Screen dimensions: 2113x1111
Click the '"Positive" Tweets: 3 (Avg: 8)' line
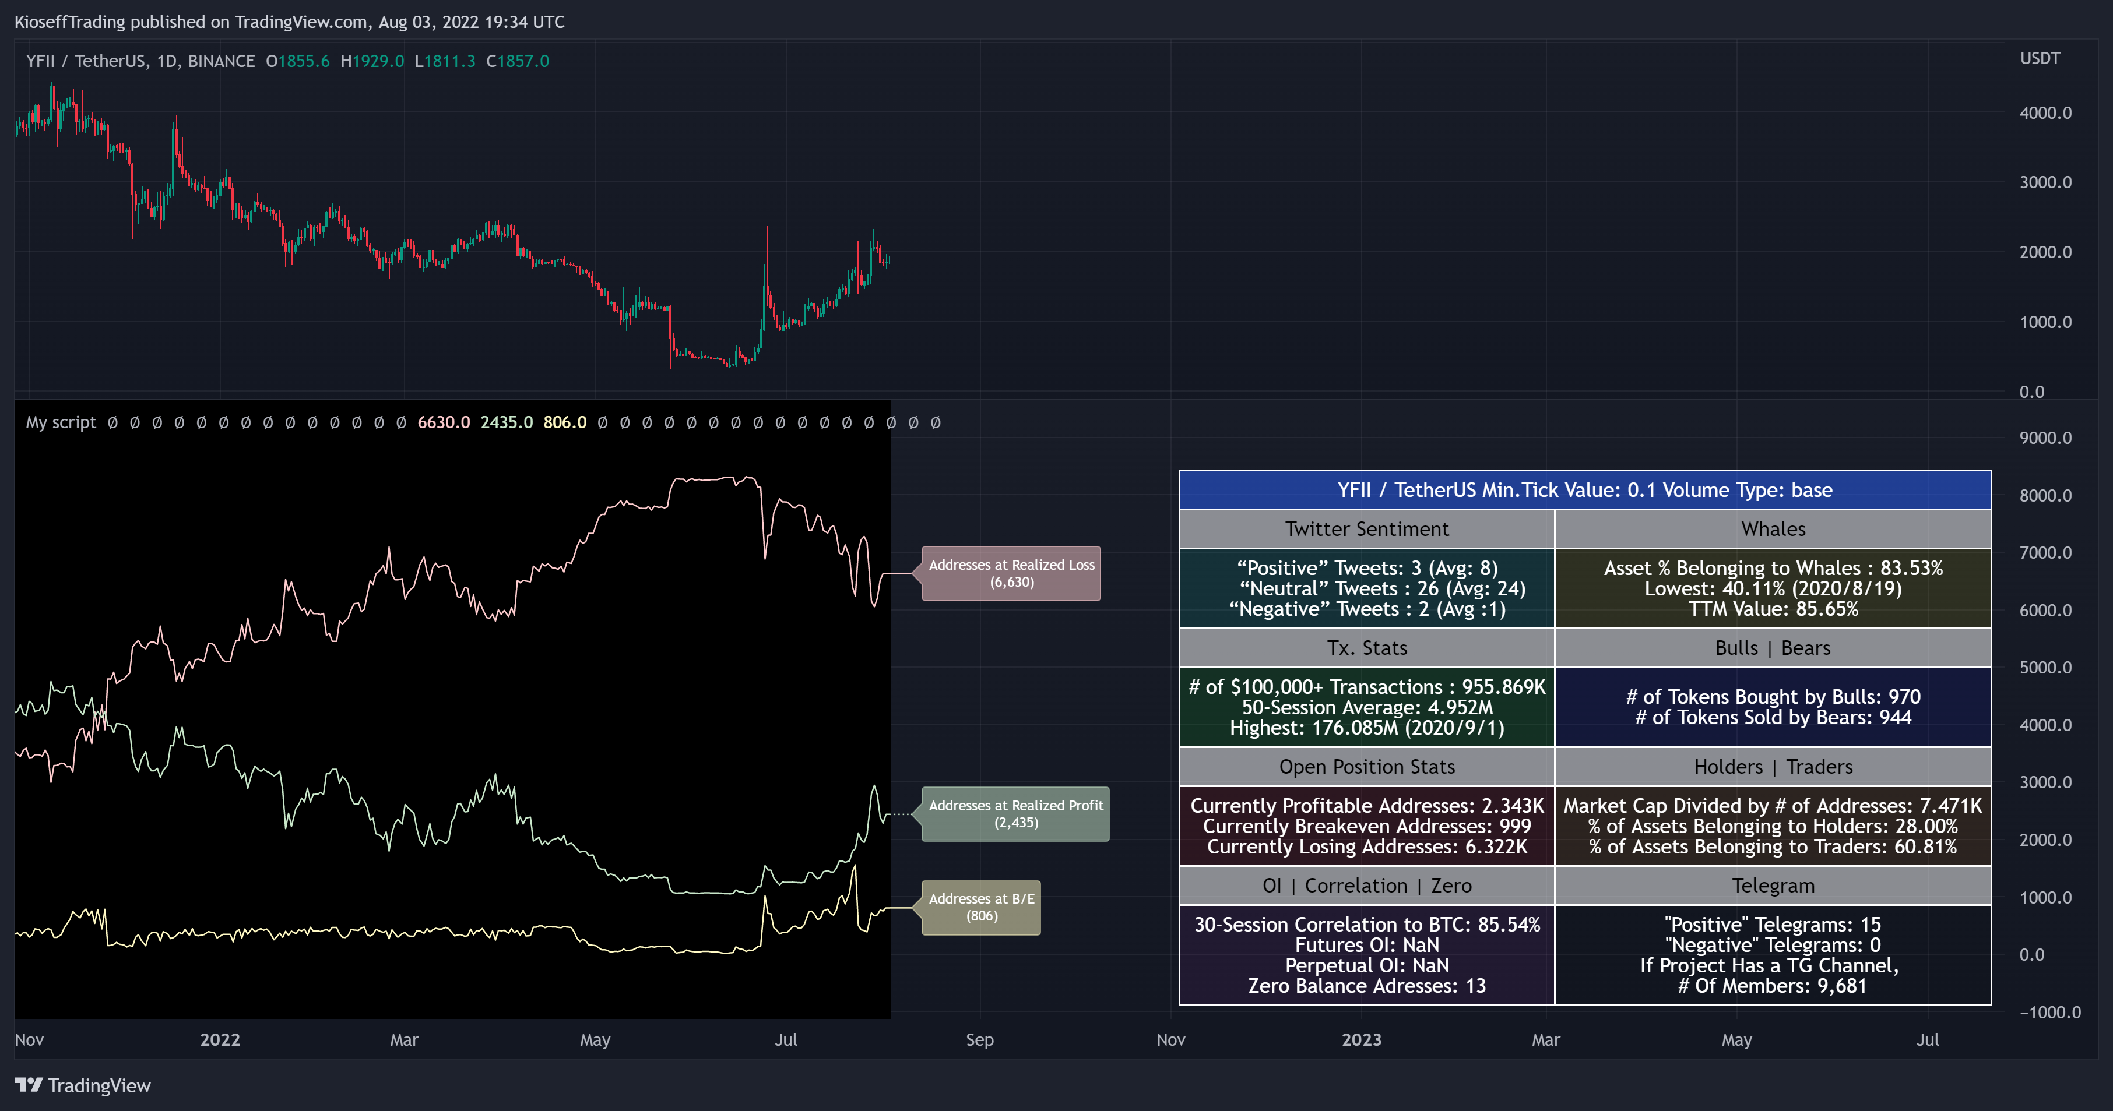[x=1366, y=568]
